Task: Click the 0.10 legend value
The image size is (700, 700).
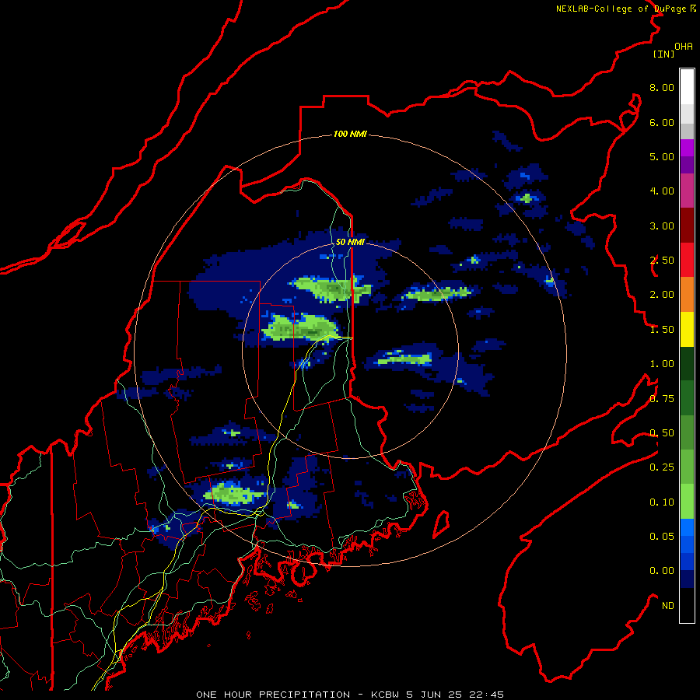Action: (662, 502)
